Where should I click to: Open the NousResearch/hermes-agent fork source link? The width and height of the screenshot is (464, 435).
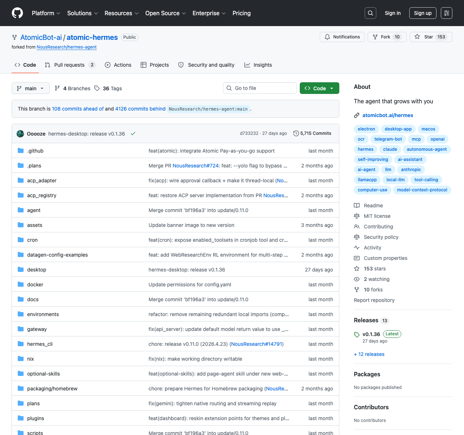[x=67, y=47]
